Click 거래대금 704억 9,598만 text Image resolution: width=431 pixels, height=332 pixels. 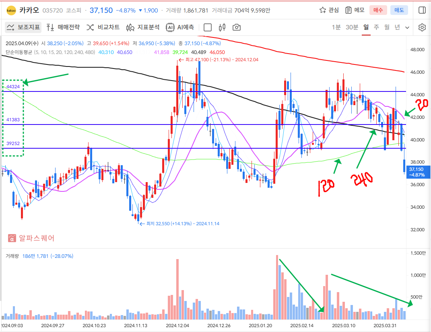241,10
